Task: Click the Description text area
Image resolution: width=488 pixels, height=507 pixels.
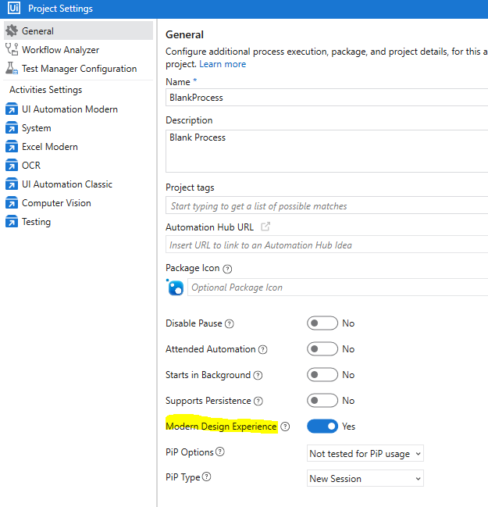Action: click(x=326, y=151)
